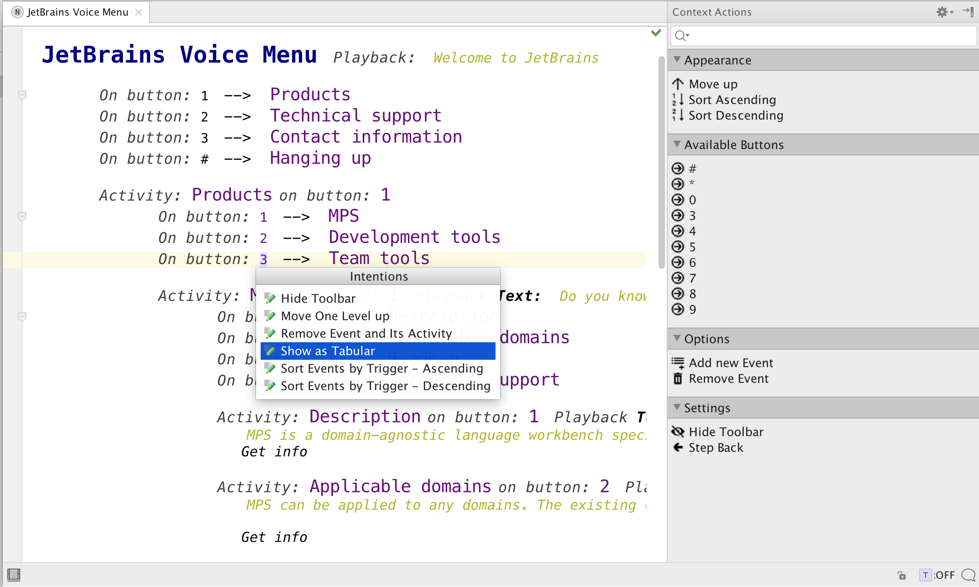Click the Add new Event icon
Image resolution: width=979 pixels, height=587 pixels.
point(678,363)
